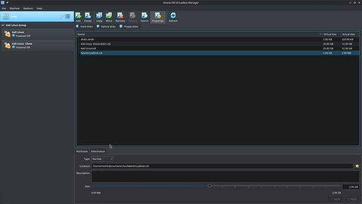Image resolution: width=362 pixels, height=204 pixels.
Task: Select the Kali Linux.vdi row
Action: 218,48
